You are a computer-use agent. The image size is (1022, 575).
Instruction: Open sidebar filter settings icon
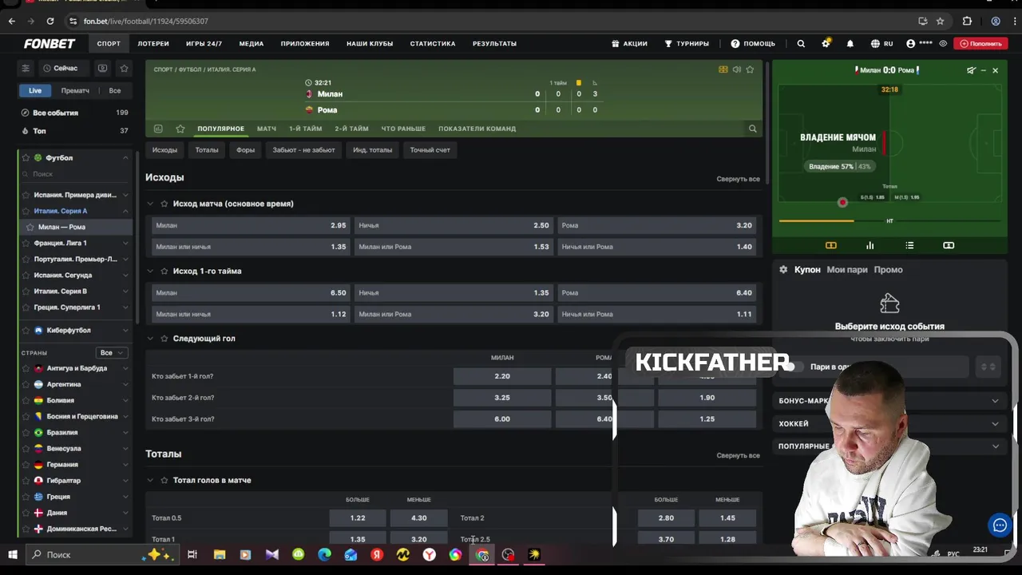pyautogui.click(x=26, y=69)
